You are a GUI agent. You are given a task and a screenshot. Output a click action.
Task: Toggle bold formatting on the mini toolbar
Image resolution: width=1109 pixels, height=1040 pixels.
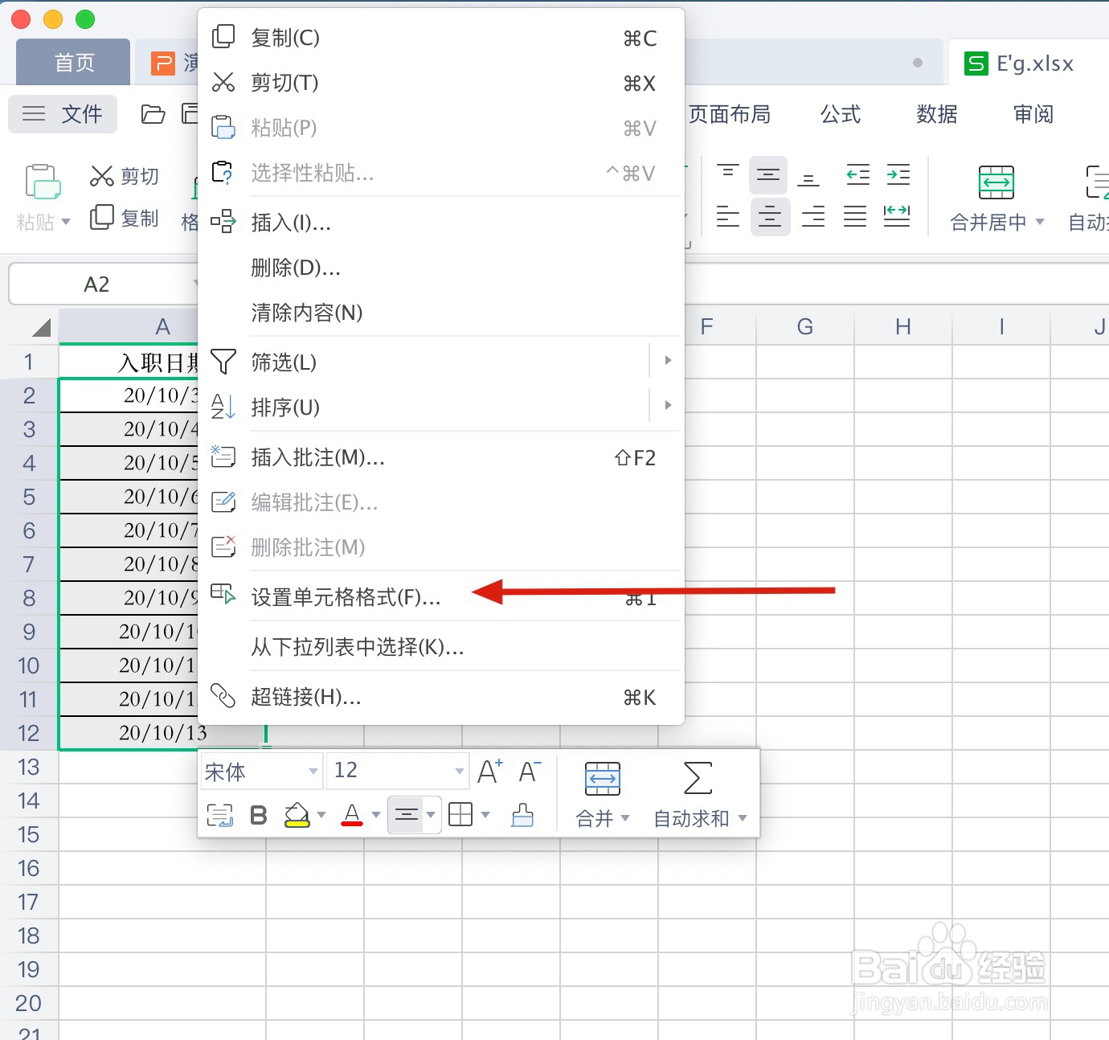(257, 814)
